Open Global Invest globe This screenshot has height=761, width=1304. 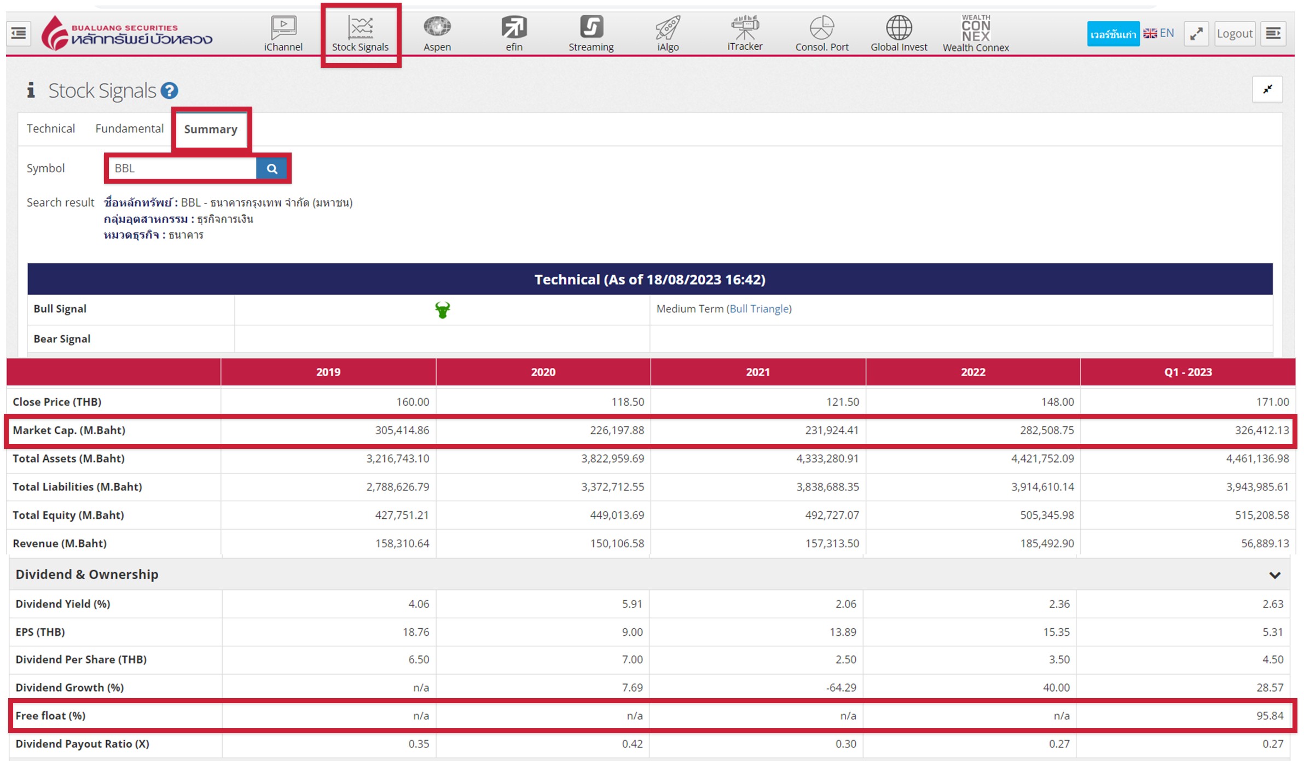point(899,34)
